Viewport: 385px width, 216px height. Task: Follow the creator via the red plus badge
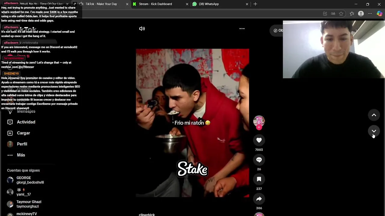tap(259, 127)
